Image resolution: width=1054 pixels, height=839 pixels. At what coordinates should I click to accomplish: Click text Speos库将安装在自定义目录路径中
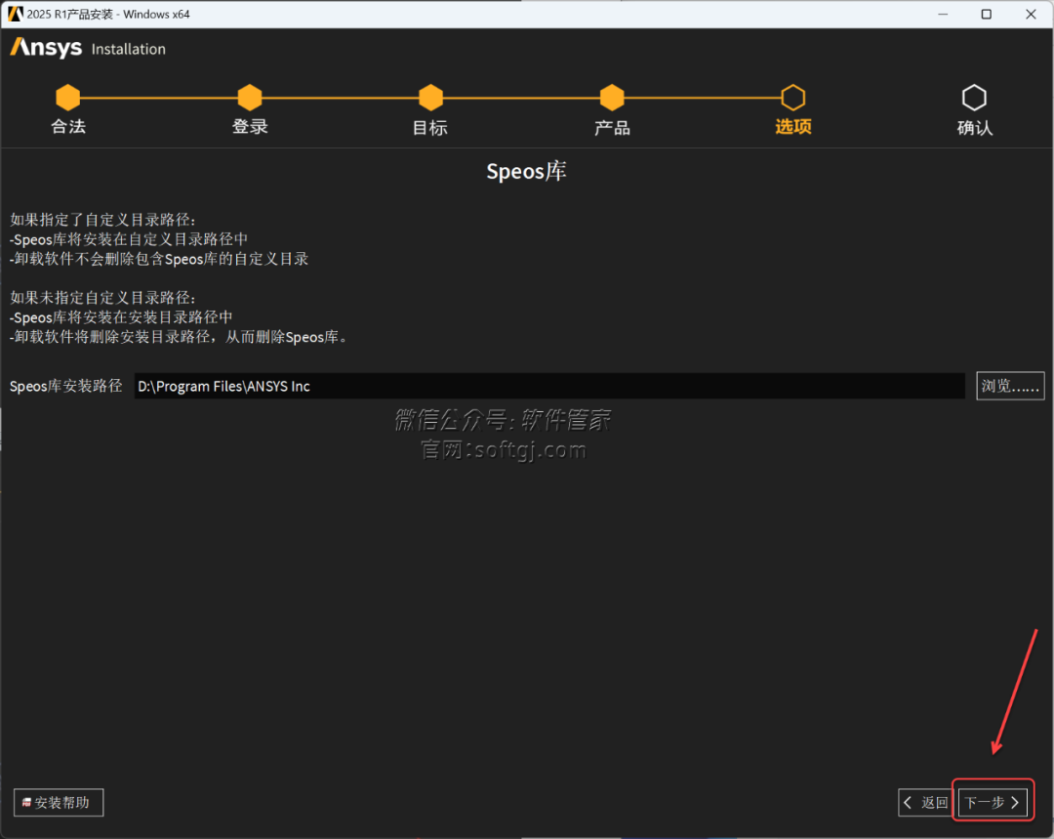pyautogui.click(x=131, y=239)
